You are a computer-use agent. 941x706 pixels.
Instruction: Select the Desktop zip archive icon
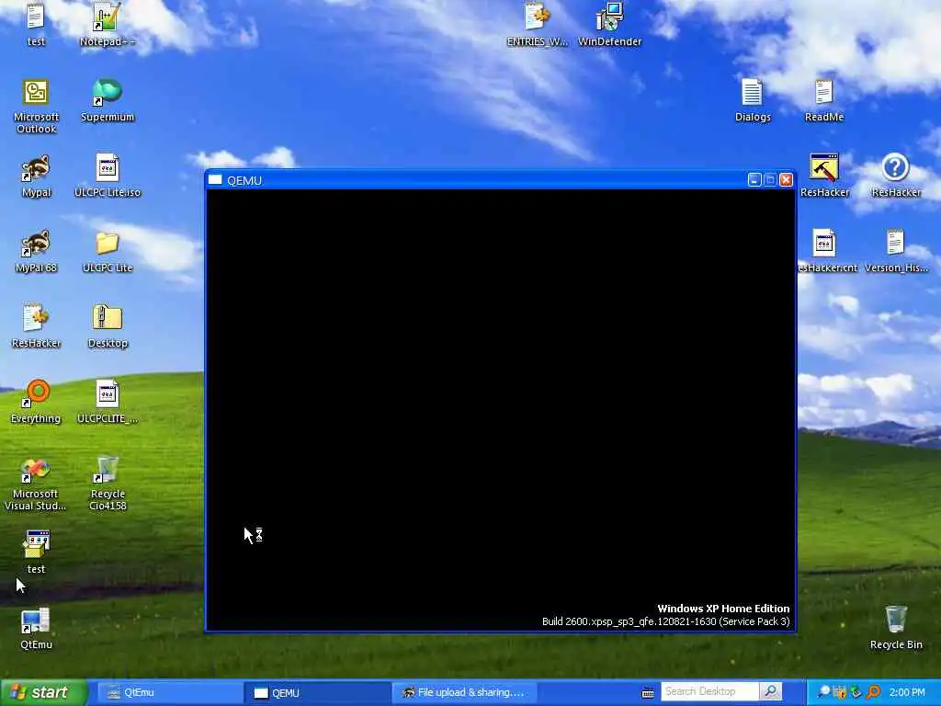[x=108, y=327]
